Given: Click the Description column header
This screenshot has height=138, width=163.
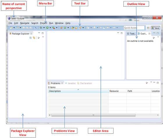Looking at the screenshot, I should [x=78, y=91].
